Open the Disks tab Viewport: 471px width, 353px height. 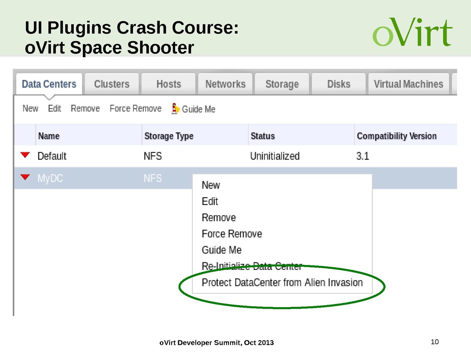(x=338, y=84)
